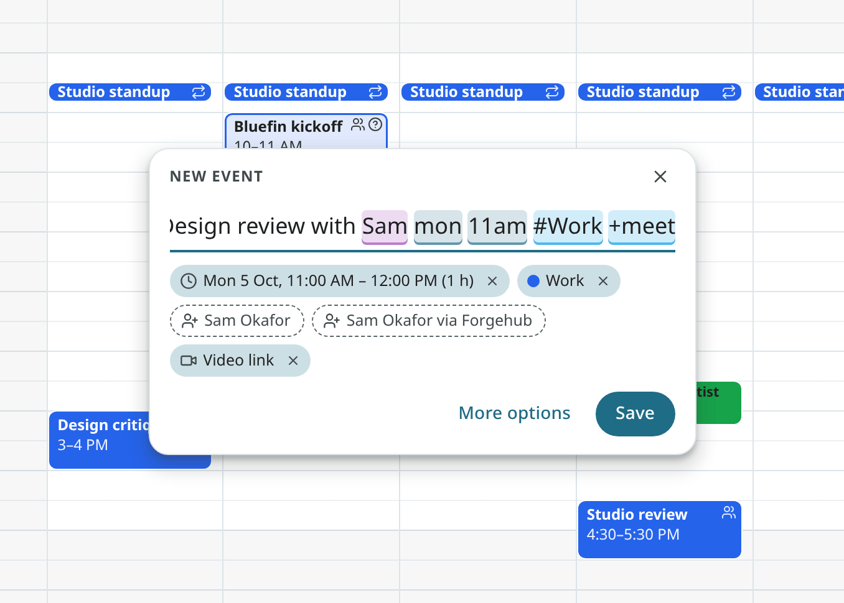Open the Design critique event at 3–4 PM
Viewport: 844px width, 603px height.
(x=100, y=440)
